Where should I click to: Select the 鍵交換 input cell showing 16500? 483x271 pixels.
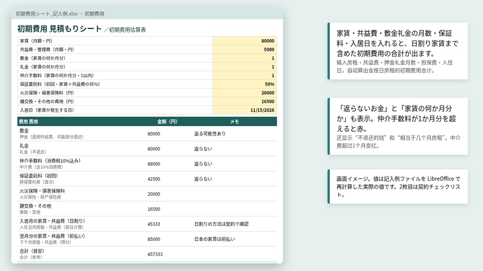[245, 101]
